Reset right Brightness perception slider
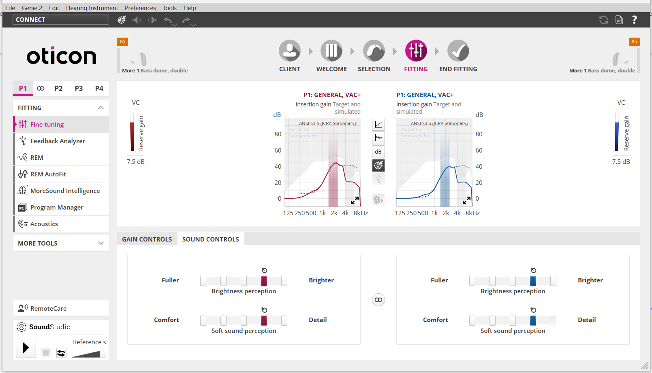The width and height of the screenshot is (652, 373). (x=533, y=270)
